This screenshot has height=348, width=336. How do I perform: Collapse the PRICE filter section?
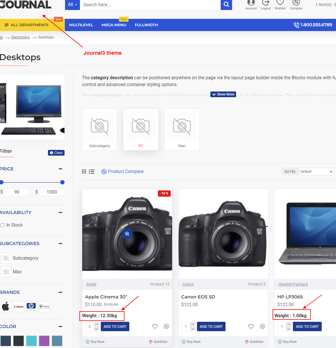61,169
